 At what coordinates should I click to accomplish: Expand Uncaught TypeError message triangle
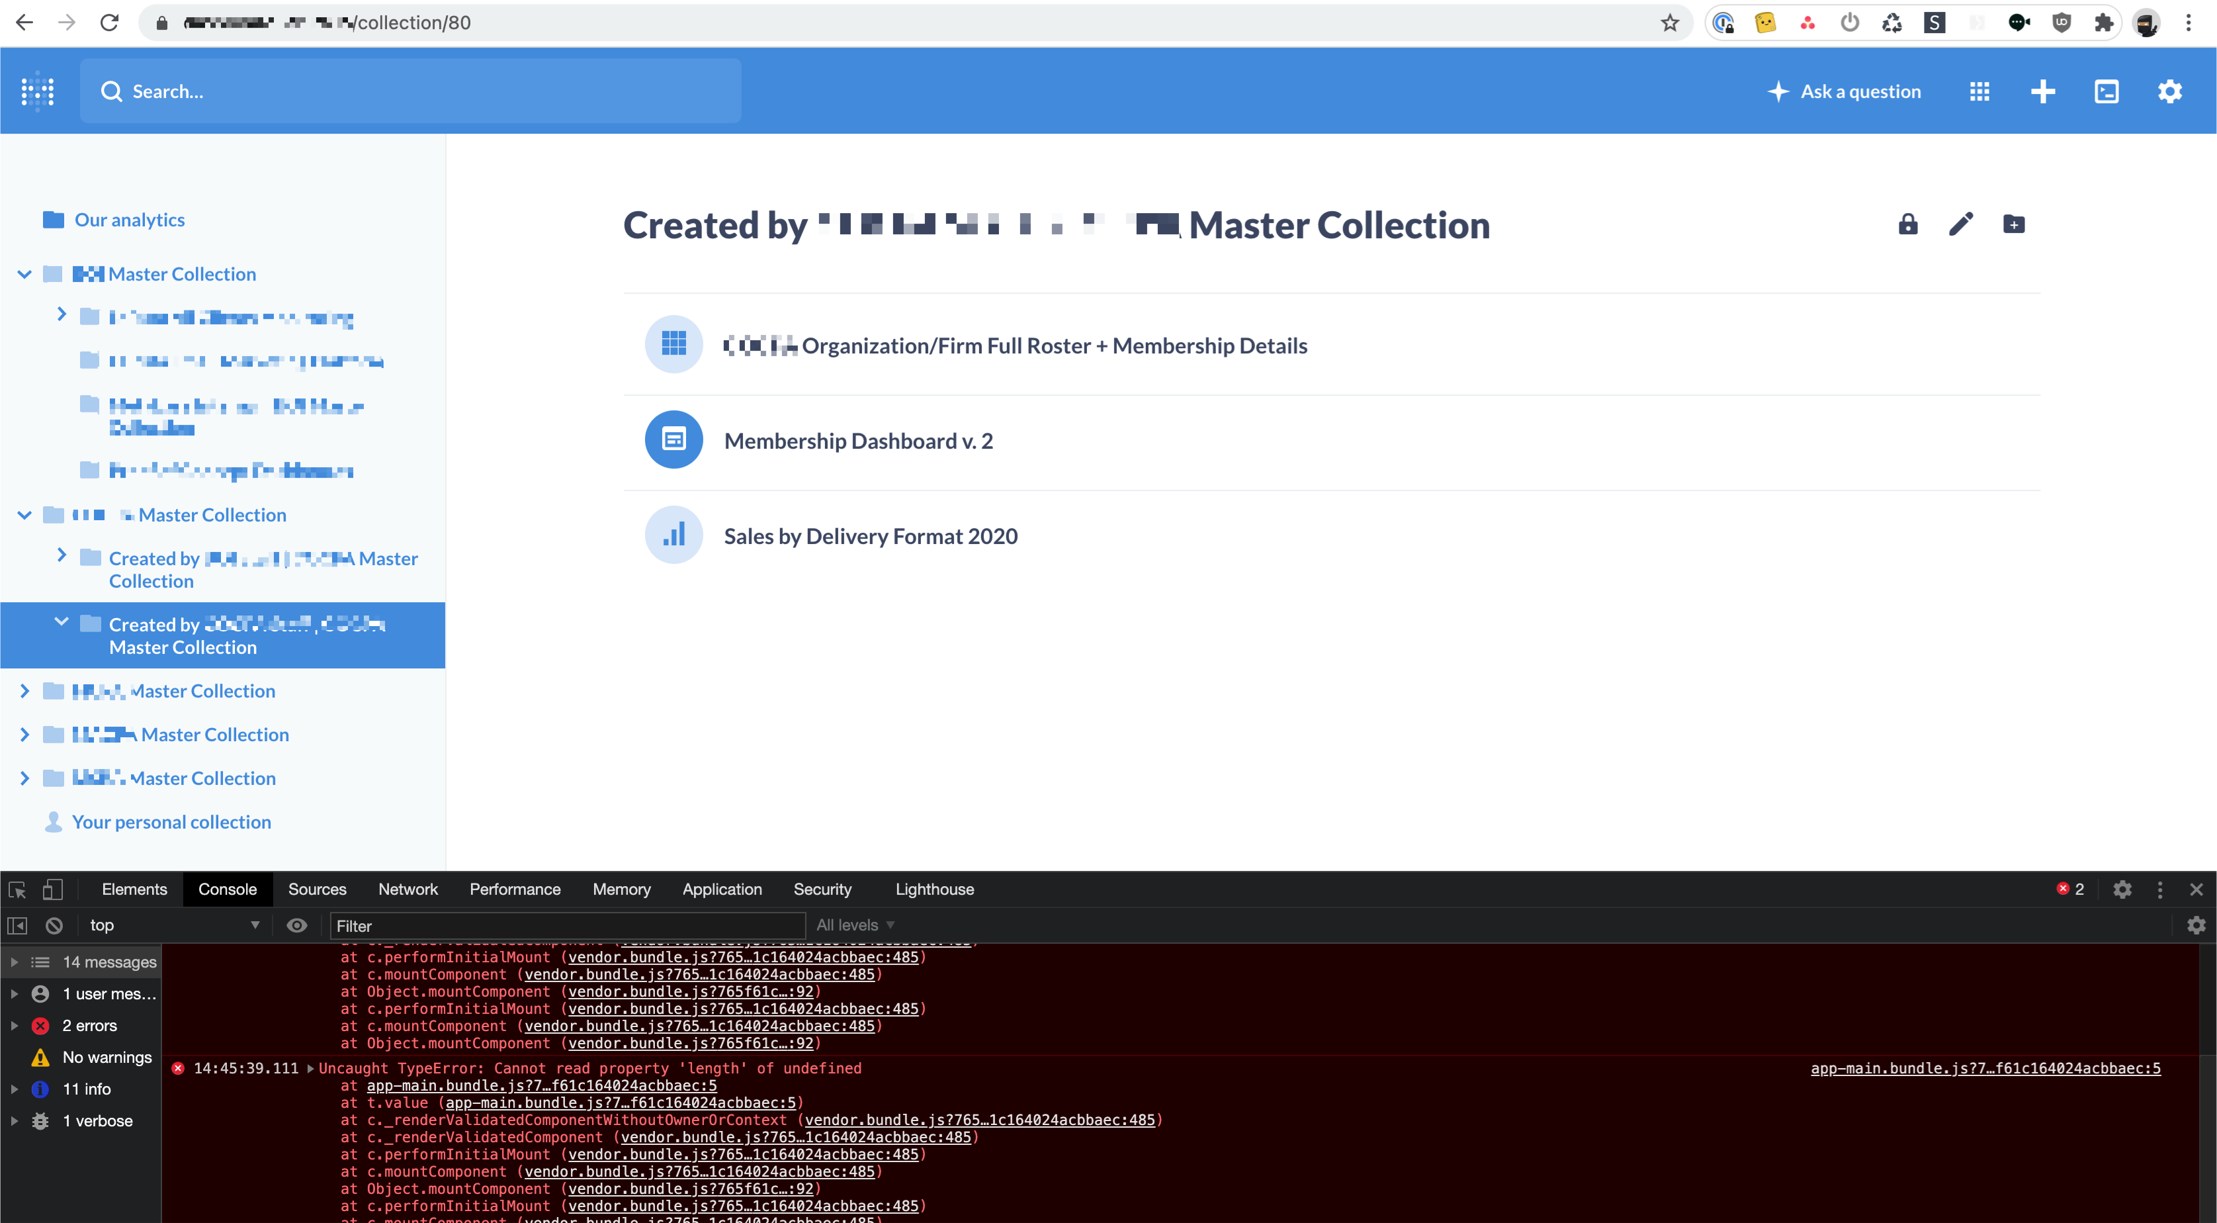311,1068
